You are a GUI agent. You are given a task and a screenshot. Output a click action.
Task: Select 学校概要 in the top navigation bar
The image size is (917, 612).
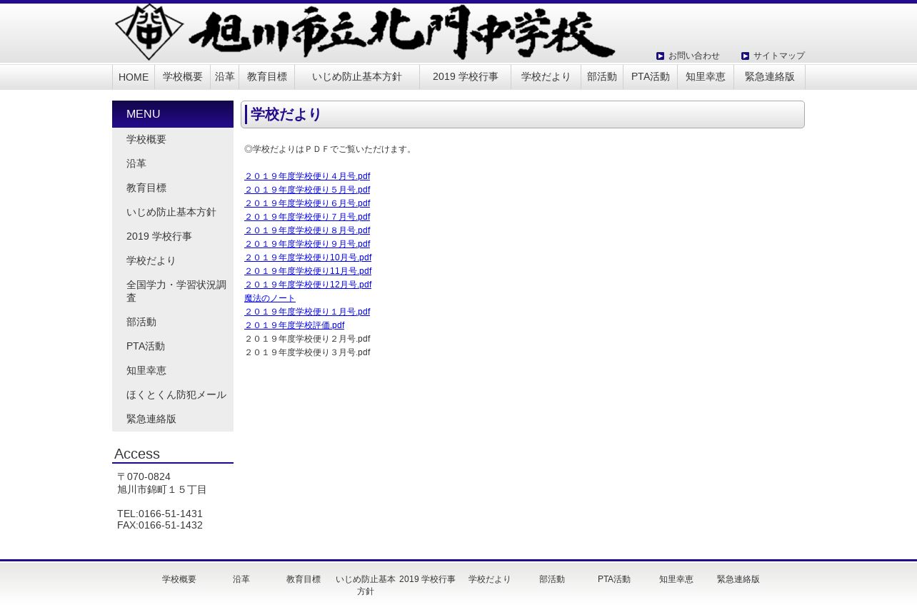coord(183,77)
